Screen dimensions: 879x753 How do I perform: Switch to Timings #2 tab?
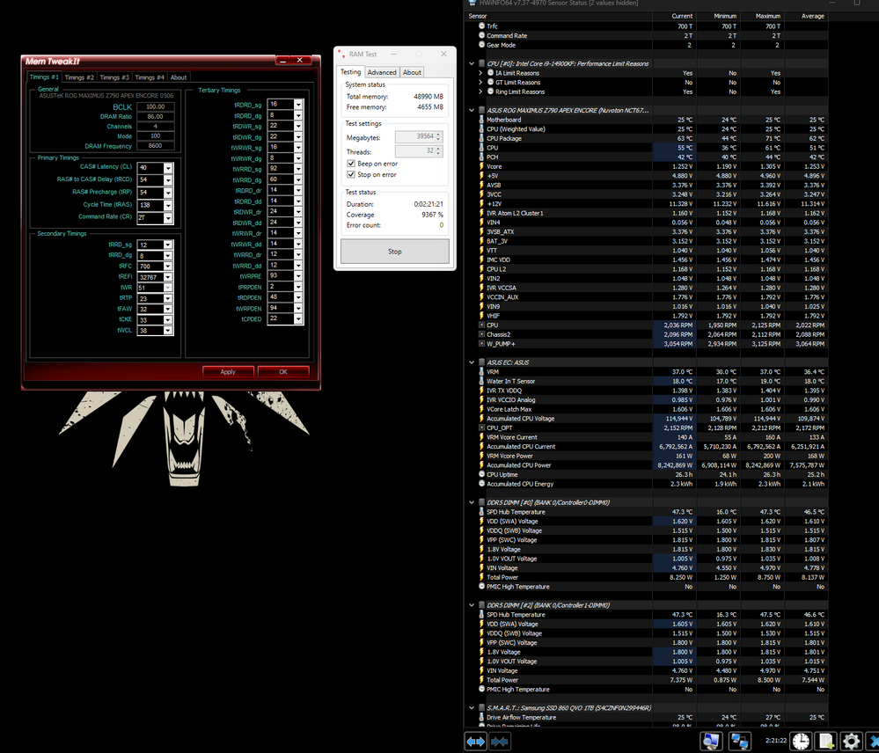[x=79, y=77]
